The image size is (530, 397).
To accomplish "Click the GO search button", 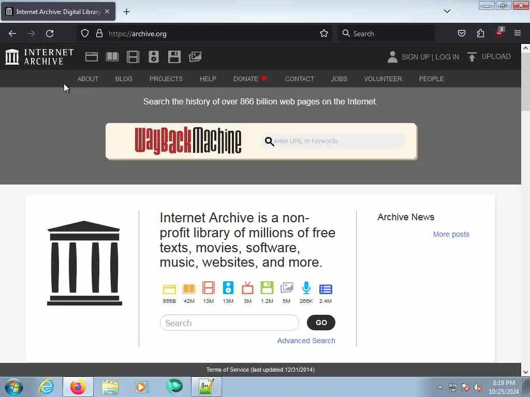I will [x=321, y=323].
